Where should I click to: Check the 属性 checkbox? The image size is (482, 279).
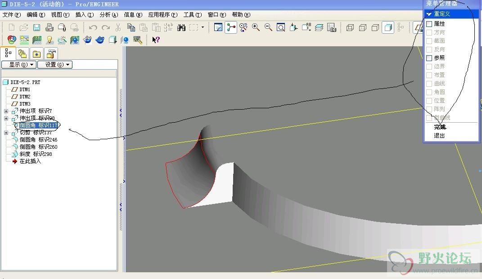[429, 24]
